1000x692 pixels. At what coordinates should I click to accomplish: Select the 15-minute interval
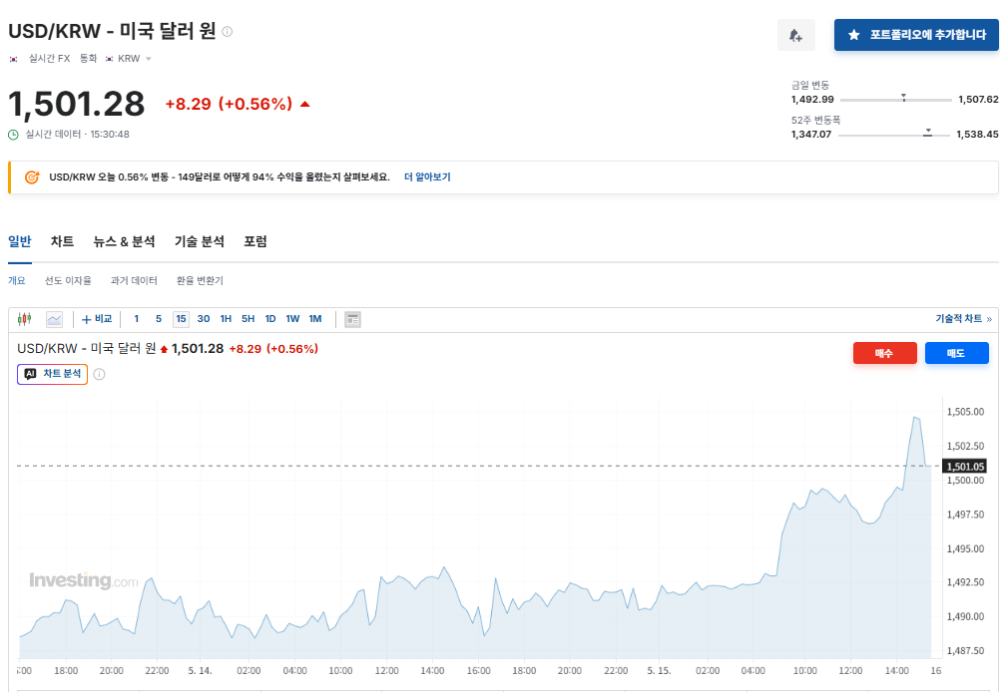tap(181, 319)
